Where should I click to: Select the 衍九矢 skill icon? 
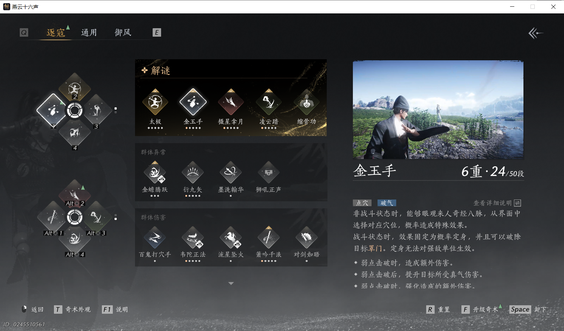193,172
